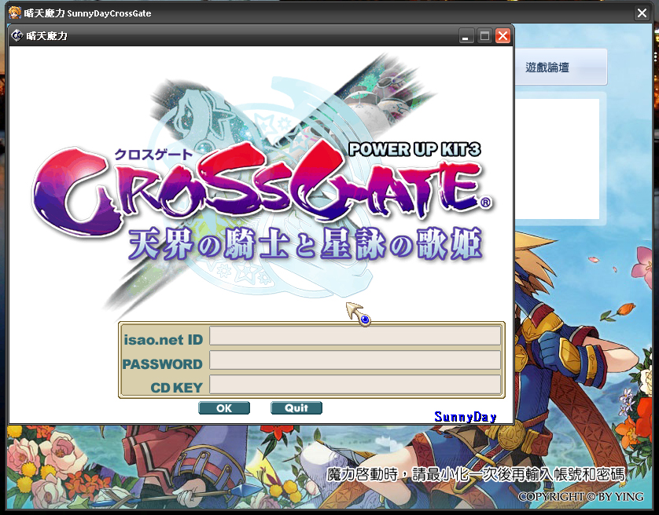The image size is (659, 515).
Task: Click the POWER UP KIT 3 label
Action: 414,149
